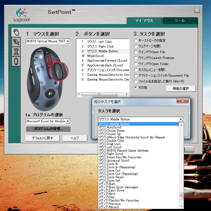Image resolution: width=211 pixels, height=211 pixels.
Task: Select AppOverride:Back (Excel) row
Action: tap(103, 65)
